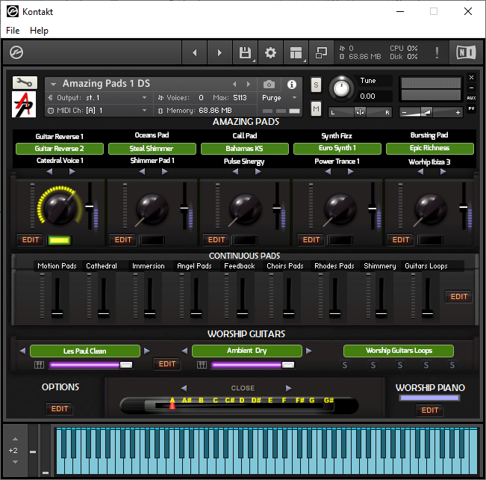Open the File menu
This screenshot has height=480, width=486.
13,31
